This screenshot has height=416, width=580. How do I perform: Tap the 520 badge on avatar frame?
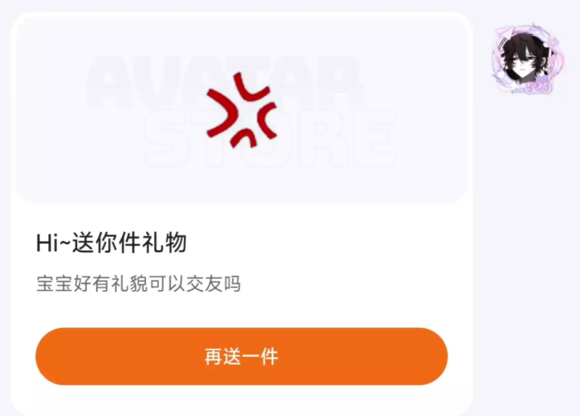coord(538,88)
